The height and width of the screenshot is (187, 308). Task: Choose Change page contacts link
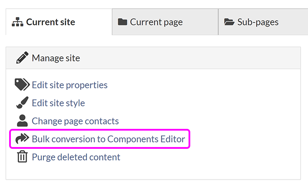click(x=75, y=121)
